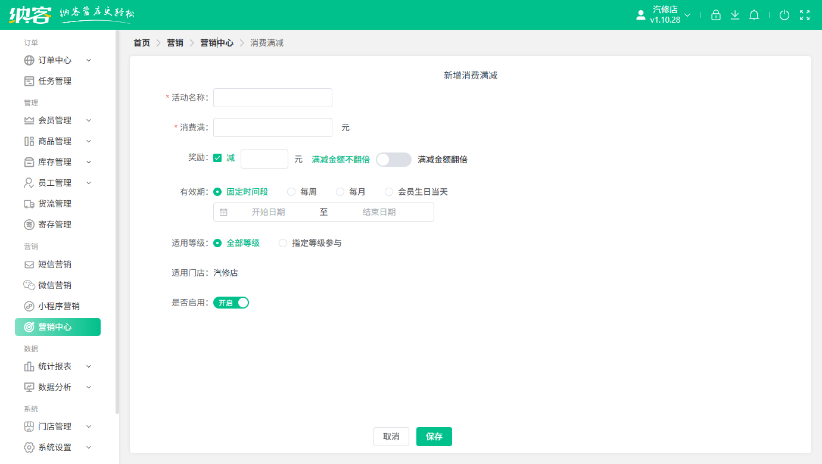Save the new 消费满减 activity

[x=434, y=437]
